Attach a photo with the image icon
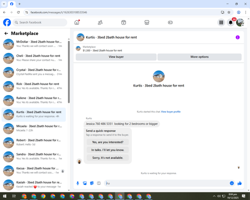Image resolution: width=250 pixels, height=200 pixels. click(x=85, y=183)
